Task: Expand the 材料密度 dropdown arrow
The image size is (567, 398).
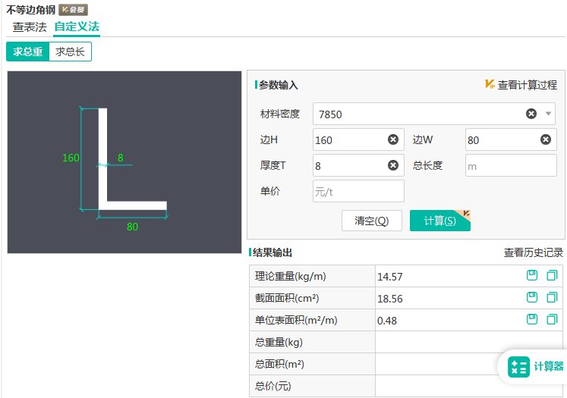Action: (548, 114)
